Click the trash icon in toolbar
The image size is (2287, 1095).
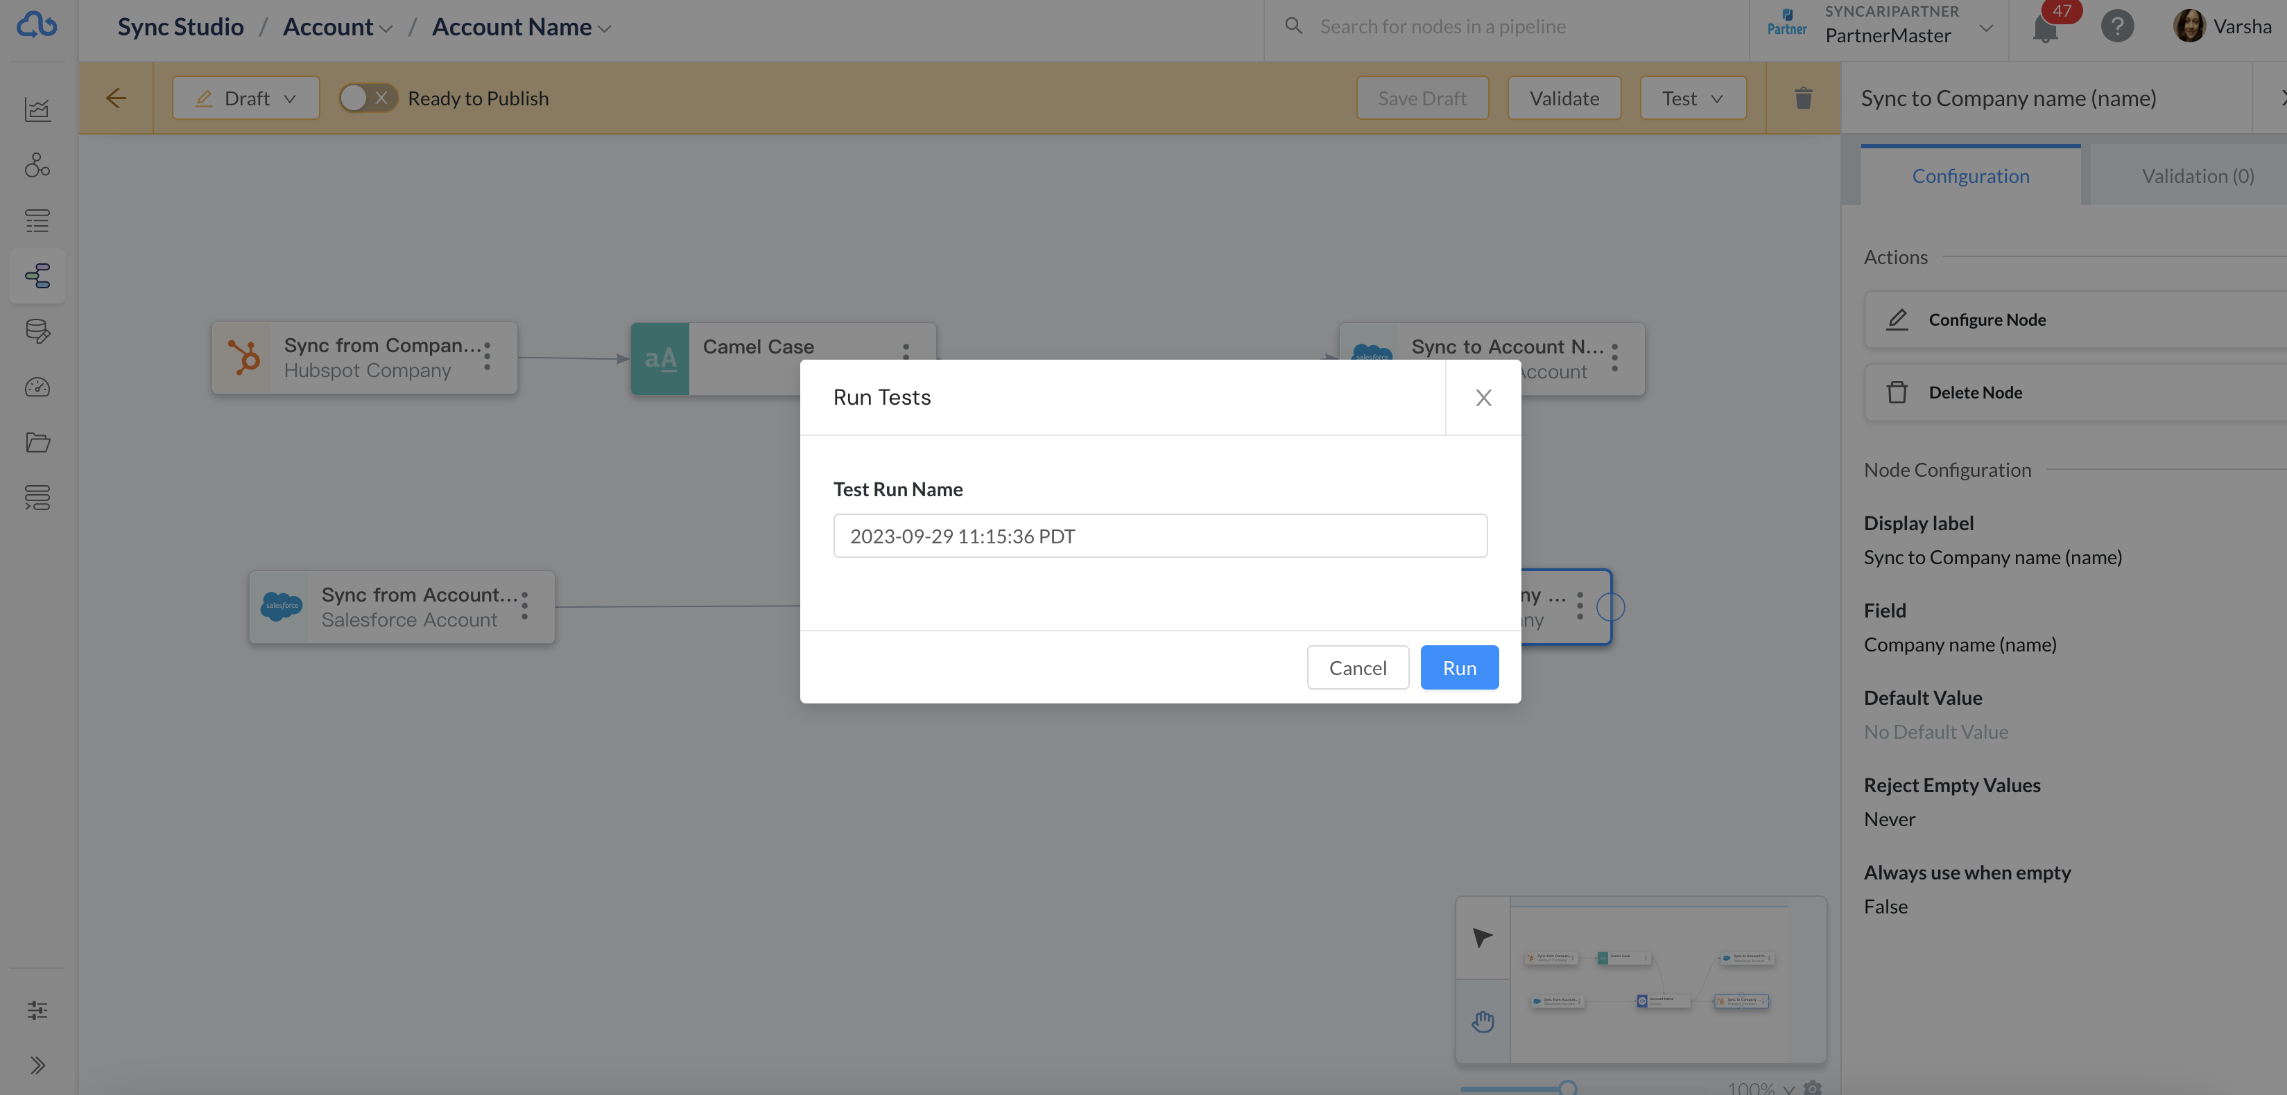click(1803, 98)
